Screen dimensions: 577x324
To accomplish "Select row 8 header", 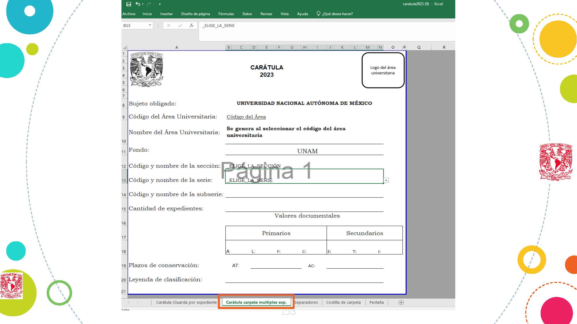I will (x=124, y=103).
